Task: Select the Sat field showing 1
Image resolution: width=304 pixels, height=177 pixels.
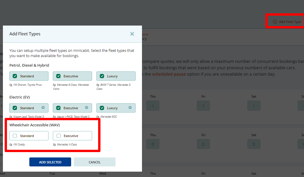Action: [x=254, y=106]
